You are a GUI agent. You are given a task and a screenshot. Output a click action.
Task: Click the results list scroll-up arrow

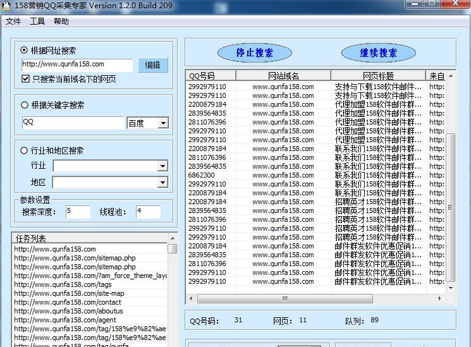coord(451,76)
